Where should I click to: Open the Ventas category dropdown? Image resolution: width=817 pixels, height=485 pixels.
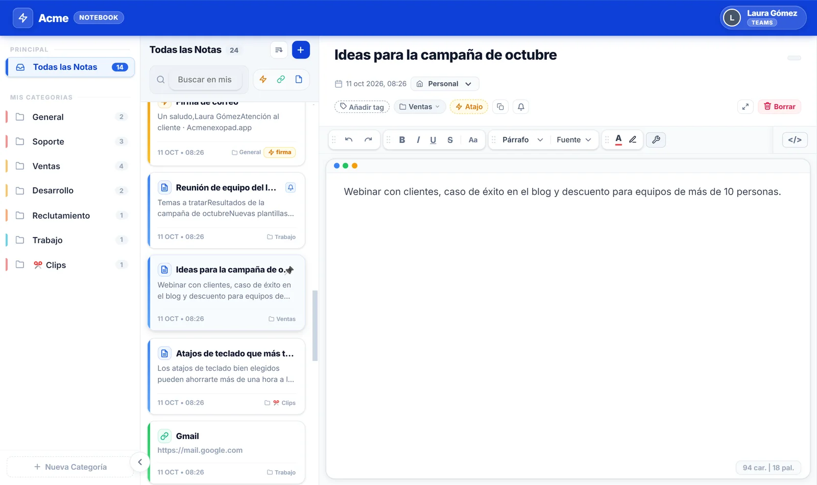[420, 107]
